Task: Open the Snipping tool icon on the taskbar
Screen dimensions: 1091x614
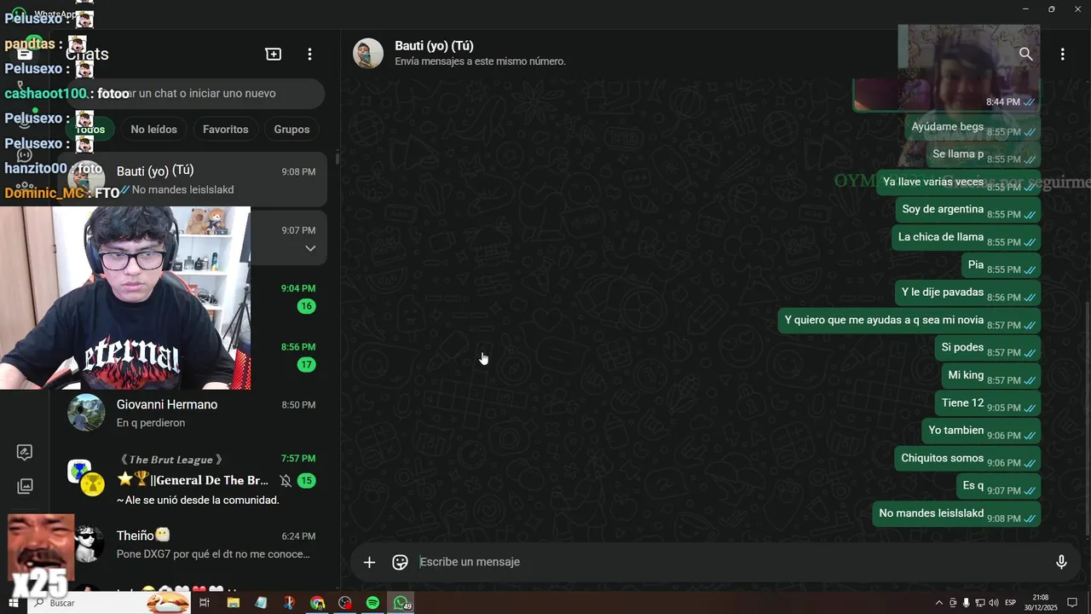Action: [x=289, y=603]
